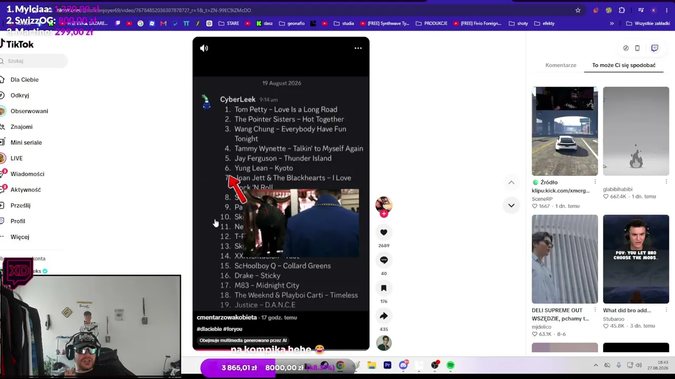Screen dimensions: 675x379
Task: Bookmark this page with the star icon
Action: pos(578,10)
